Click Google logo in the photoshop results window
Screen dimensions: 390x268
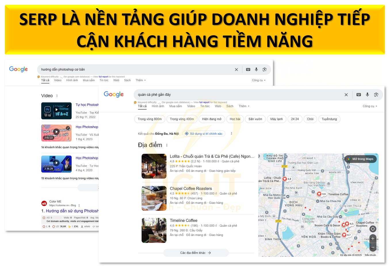coord(18,69)
